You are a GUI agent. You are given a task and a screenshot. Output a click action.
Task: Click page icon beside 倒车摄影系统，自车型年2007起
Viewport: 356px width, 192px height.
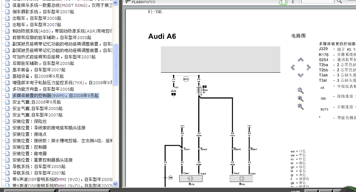[x=8, y=12]
